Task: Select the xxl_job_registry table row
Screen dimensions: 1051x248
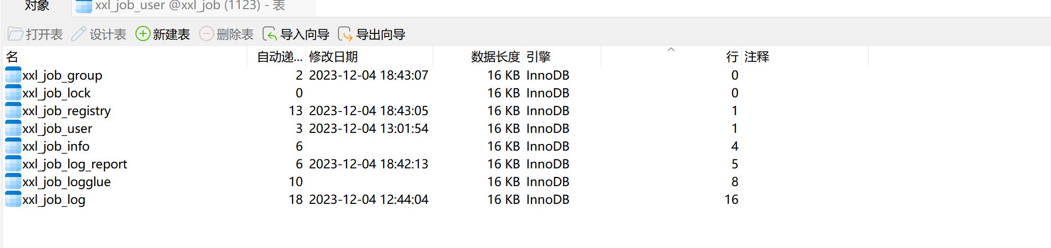Action: pyautogui.click(x=66, y=111)
